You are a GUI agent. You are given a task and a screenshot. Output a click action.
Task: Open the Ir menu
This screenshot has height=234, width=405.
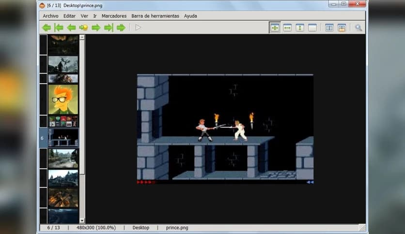pyautogui.click(x=95, y=16)
